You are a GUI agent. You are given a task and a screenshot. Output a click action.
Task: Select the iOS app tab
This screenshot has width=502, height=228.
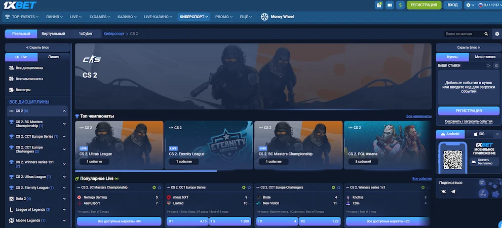[479, 134]
